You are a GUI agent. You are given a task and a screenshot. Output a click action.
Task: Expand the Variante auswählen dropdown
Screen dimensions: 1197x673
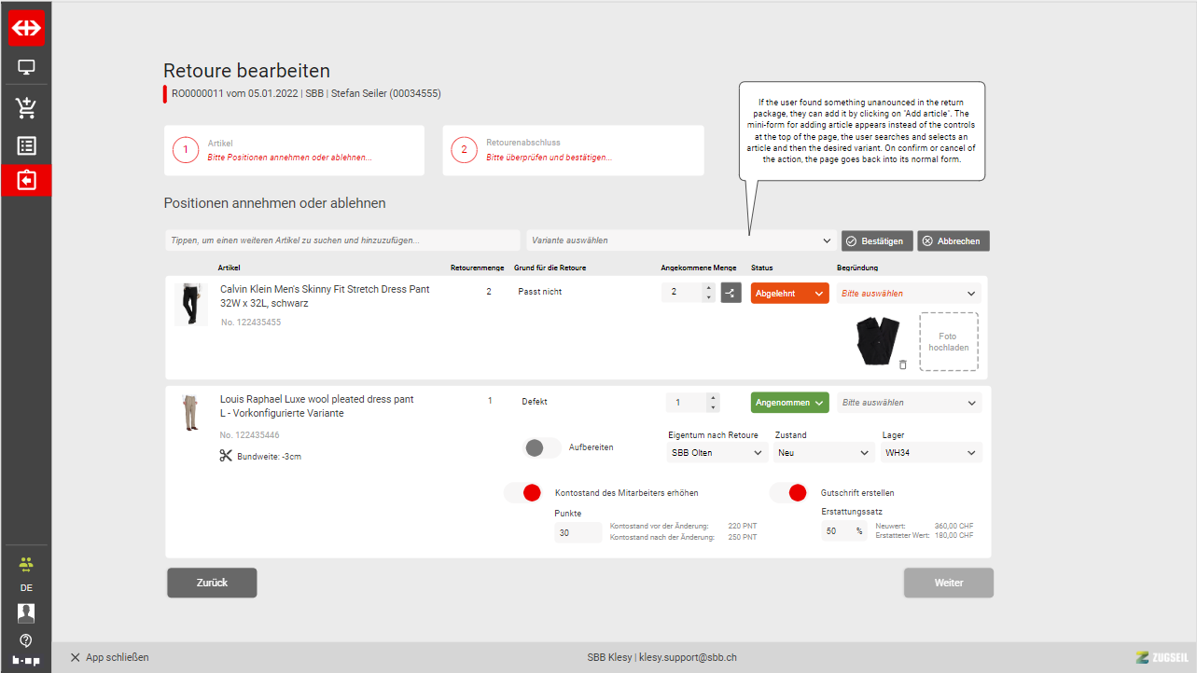tap(680, 240)
